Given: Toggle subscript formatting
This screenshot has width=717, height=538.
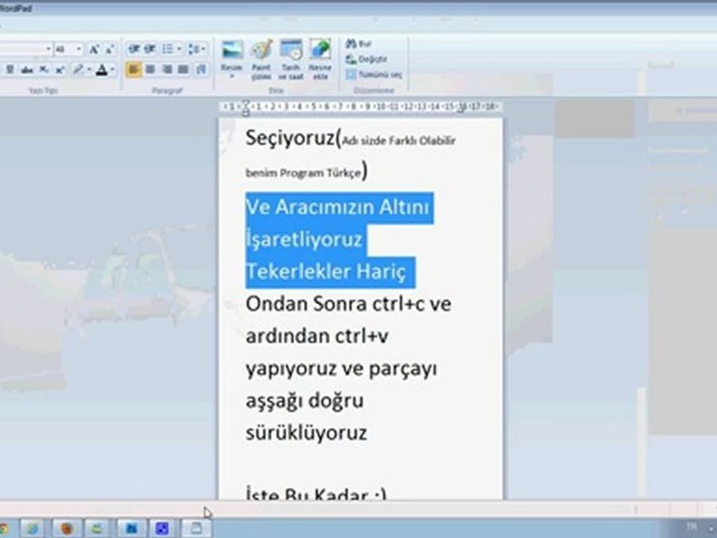Looking at the screenshot, I should (x=43, y=70).
